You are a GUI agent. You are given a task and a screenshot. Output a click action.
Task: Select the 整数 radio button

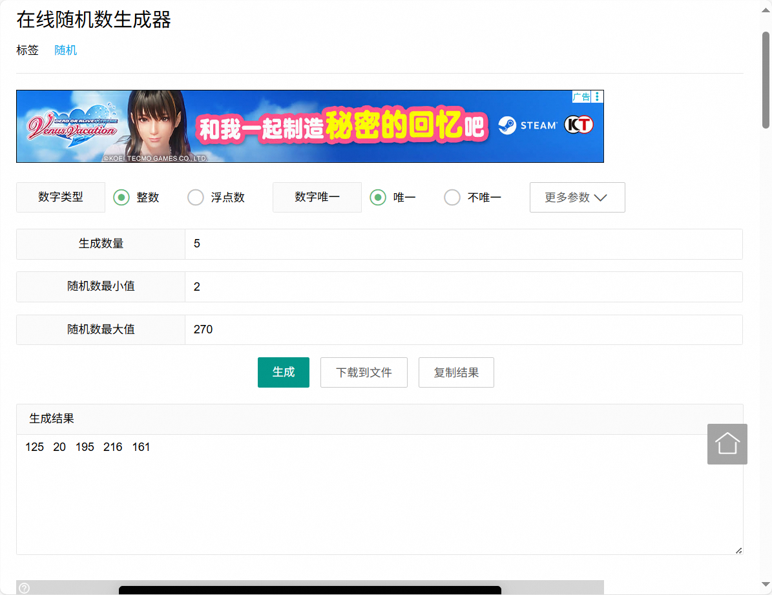[121, 198]
